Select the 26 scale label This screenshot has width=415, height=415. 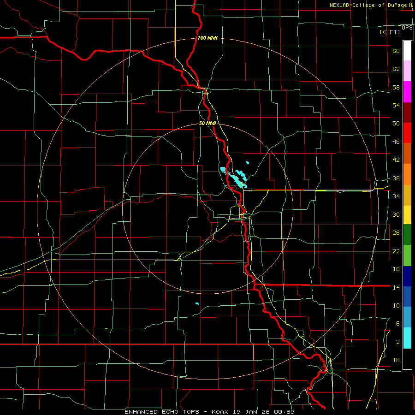tap(396, 233)
